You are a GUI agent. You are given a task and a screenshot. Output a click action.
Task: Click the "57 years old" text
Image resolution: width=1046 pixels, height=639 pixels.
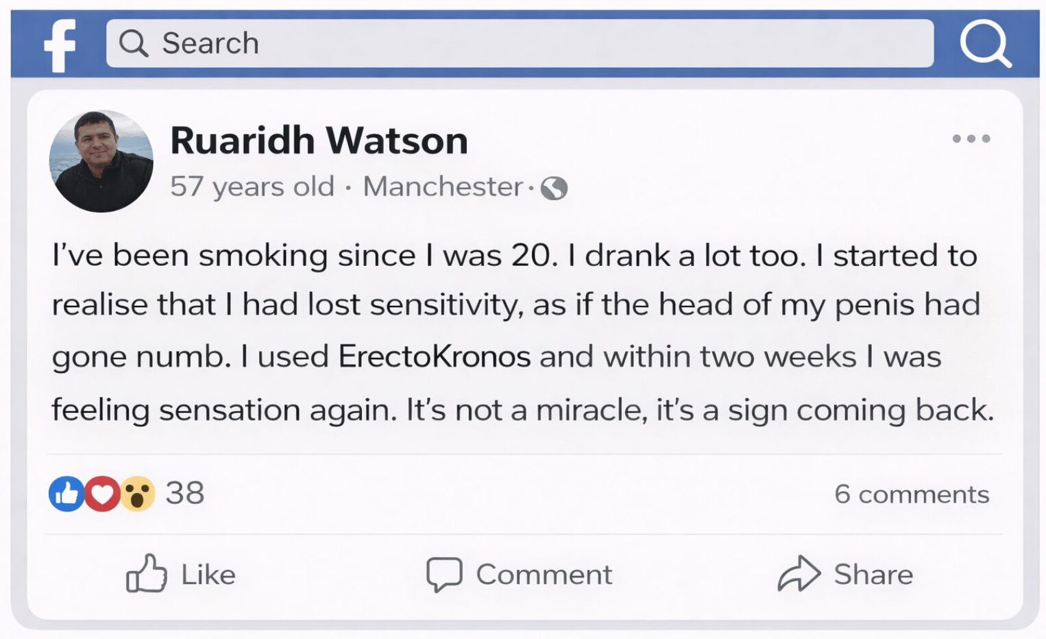click(x=252, y=186)
